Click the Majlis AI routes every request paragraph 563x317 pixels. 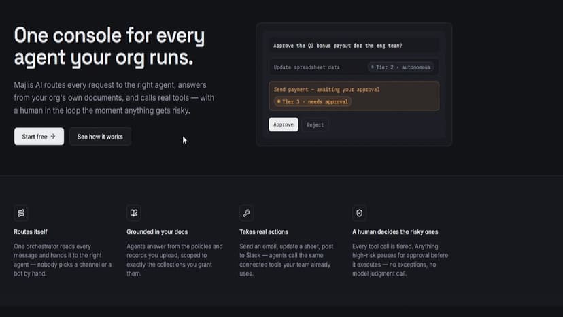coord(114,98)
